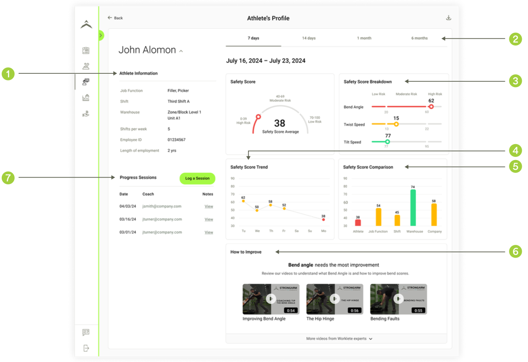Go back using the Back arrow link
528x362 pixels.
point(115,18)
